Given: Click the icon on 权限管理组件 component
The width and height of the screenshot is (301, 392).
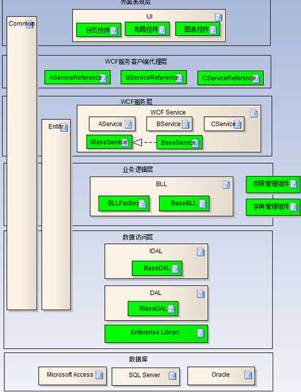Looking at the screenshot, I should click(293, 184).
